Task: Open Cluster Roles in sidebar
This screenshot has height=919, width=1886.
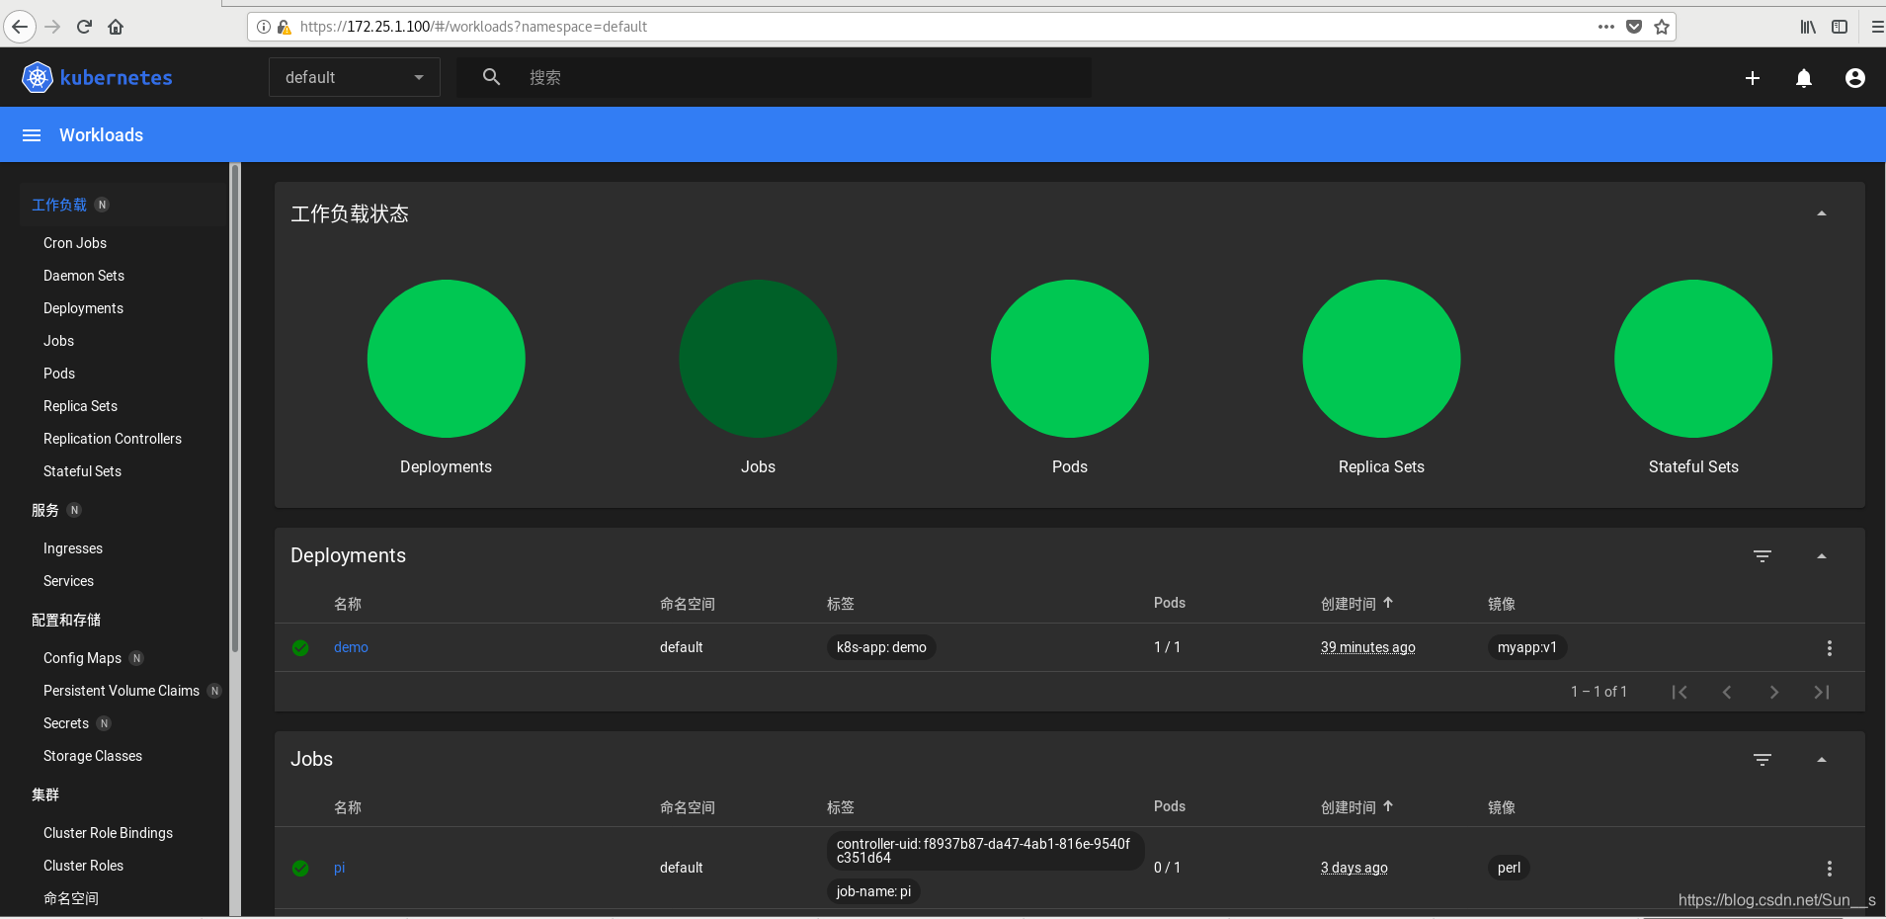Action: point(83,866)
